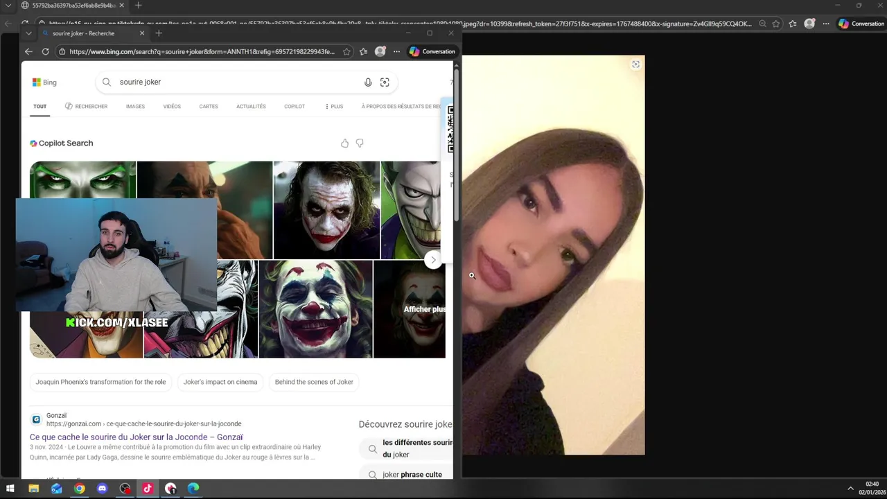Open Microsoft Edge from the taskbar

pyautogui.click(x=193, y=489)
